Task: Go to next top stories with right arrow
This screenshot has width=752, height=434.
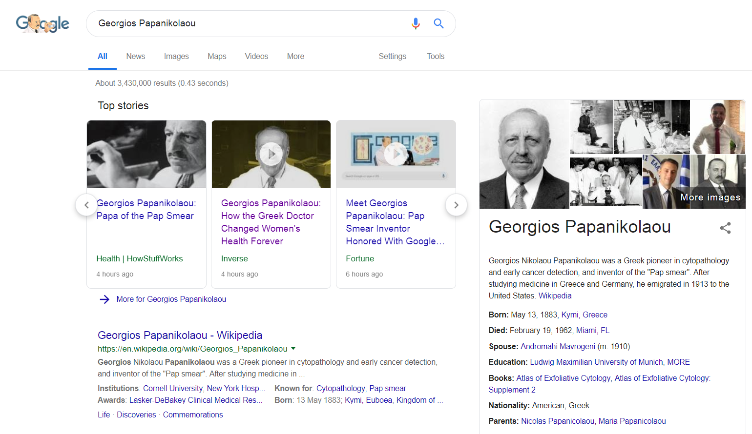Action: click(x=456, y=205)
